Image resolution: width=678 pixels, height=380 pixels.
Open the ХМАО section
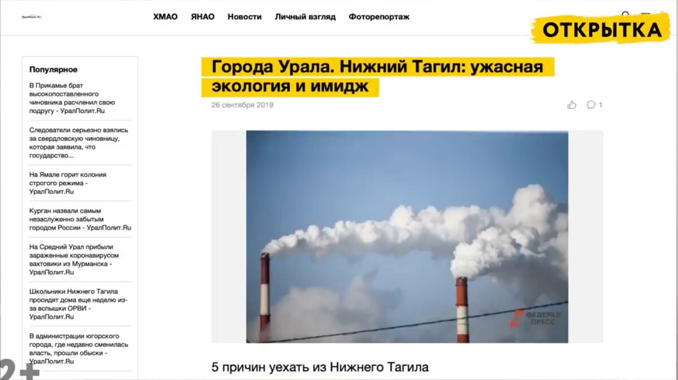point(165,17)
